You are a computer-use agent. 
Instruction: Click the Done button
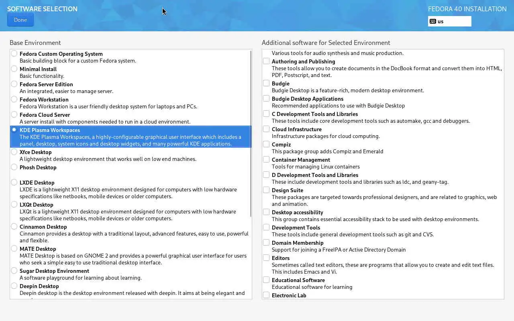(20, 20)
